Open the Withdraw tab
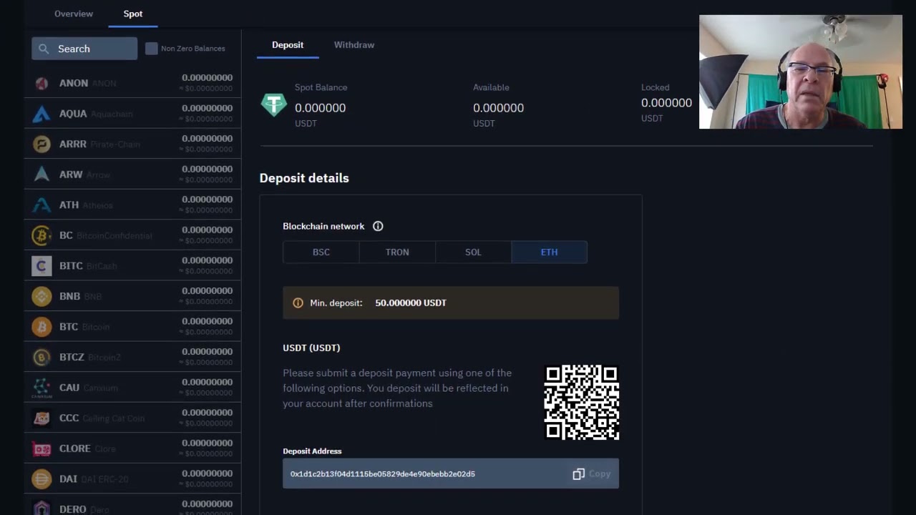 pos(354,44)
